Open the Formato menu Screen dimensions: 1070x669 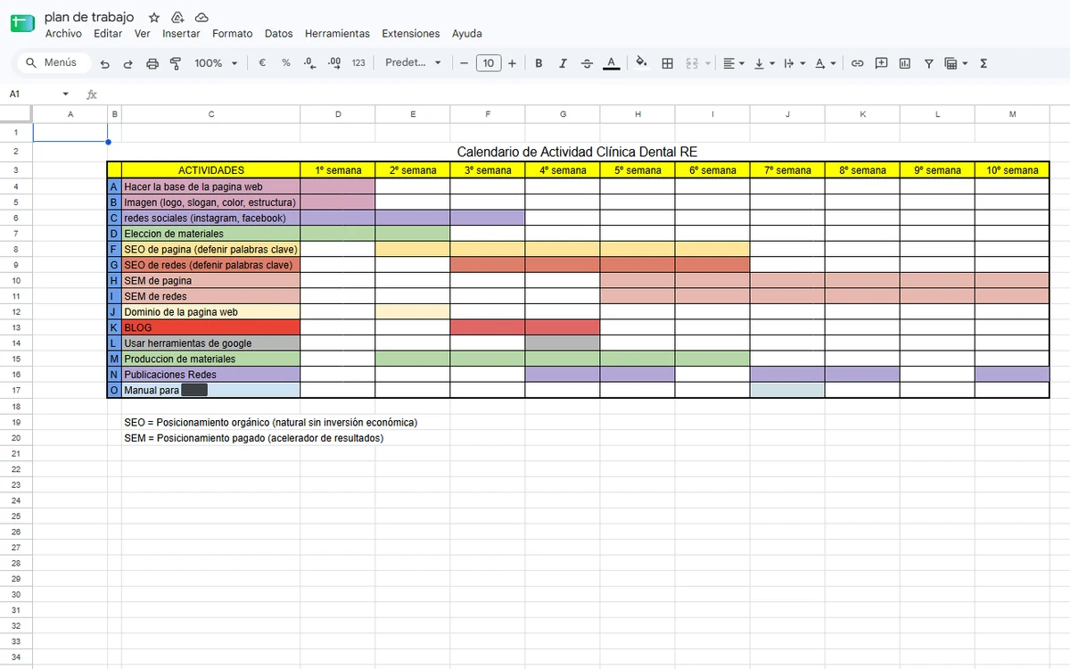(232, 34)
